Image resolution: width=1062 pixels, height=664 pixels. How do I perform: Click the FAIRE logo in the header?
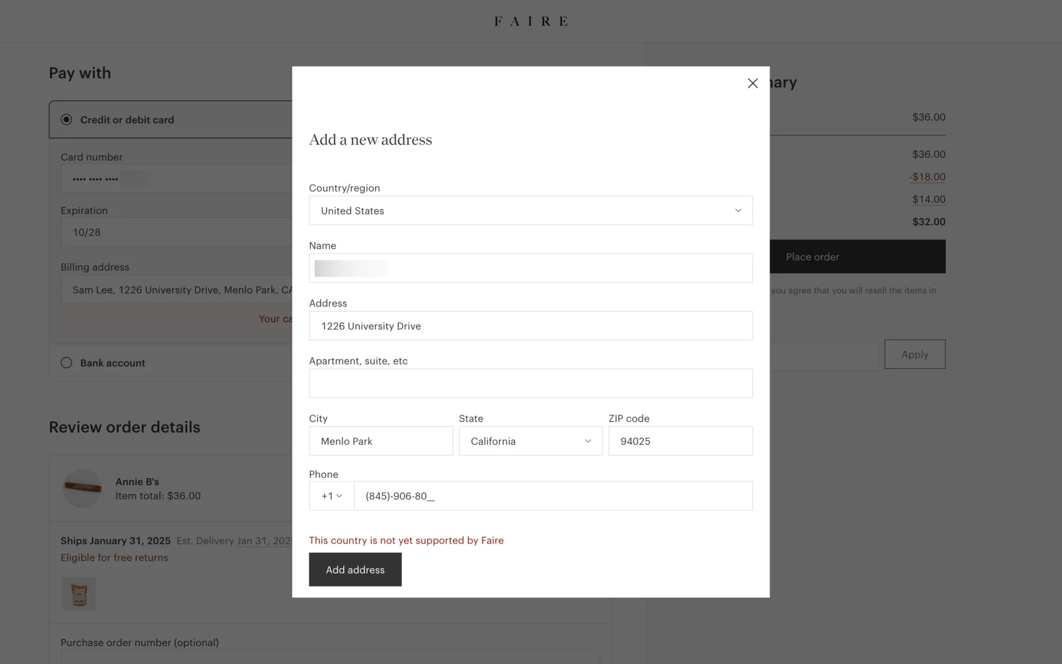coord(530,21)
